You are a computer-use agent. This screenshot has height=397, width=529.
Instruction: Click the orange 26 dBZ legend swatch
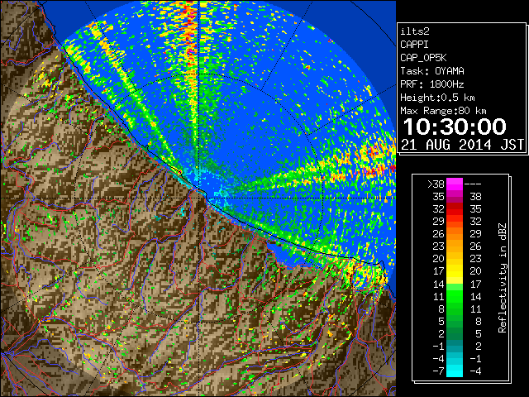point(455,234)
